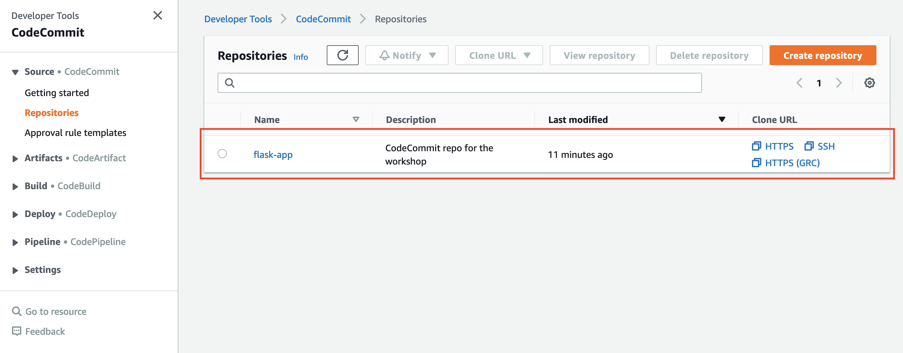Close the Developer Tools side navigation
Image resolution: width=903 pixels, height=353 pixels.
pyautogui.click(x=158, y=15)
